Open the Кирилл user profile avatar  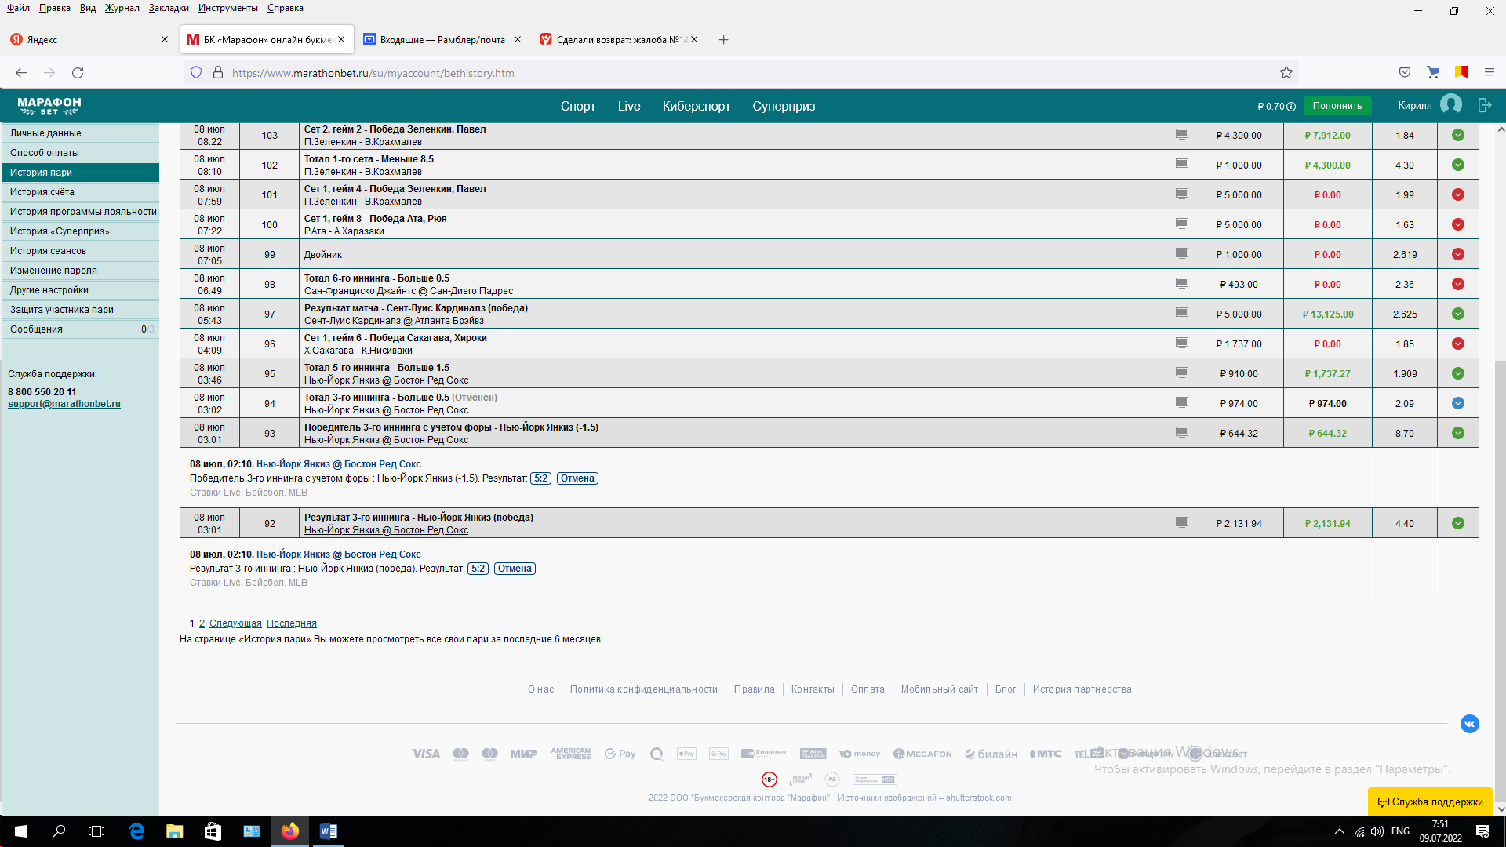(x=1450, y=104)
